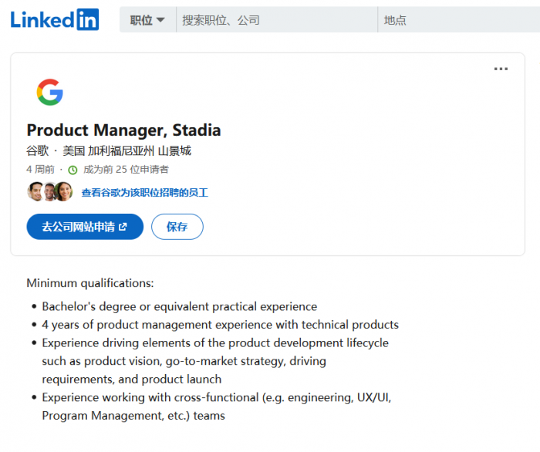Click the green clock early-applicant icon
The height and width of the screenshot is (452, 540).
[73, 170]
